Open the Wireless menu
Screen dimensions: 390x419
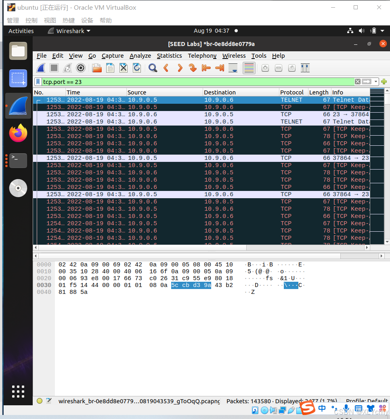tap(234, 56)
